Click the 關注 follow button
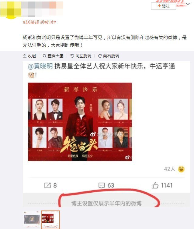The image size is (194, 229). point(164,6)
